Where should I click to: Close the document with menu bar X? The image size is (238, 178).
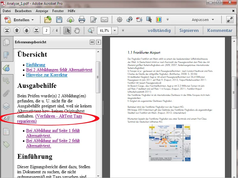tap(233, 11)
